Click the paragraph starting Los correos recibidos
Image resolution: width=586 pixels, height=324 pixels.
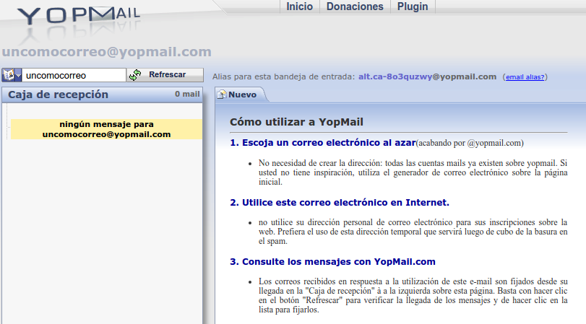point(413,296)
